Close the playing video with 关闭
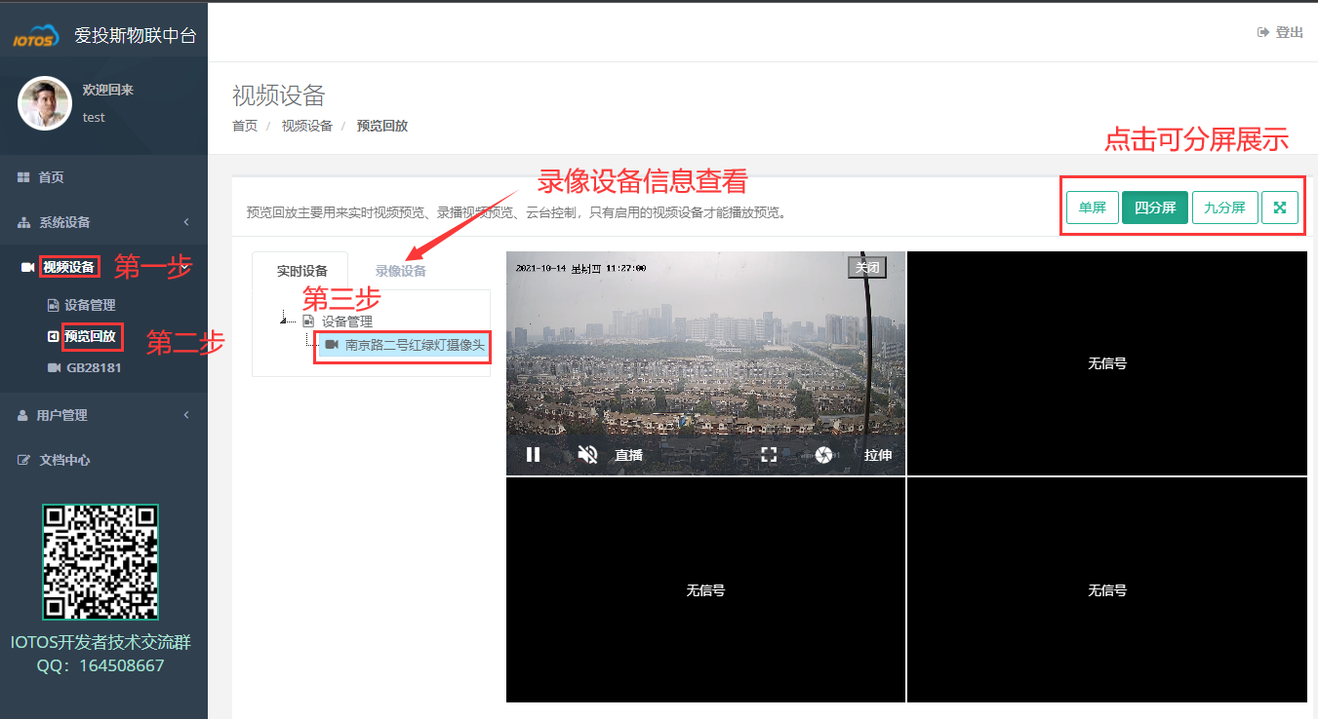 866,266
